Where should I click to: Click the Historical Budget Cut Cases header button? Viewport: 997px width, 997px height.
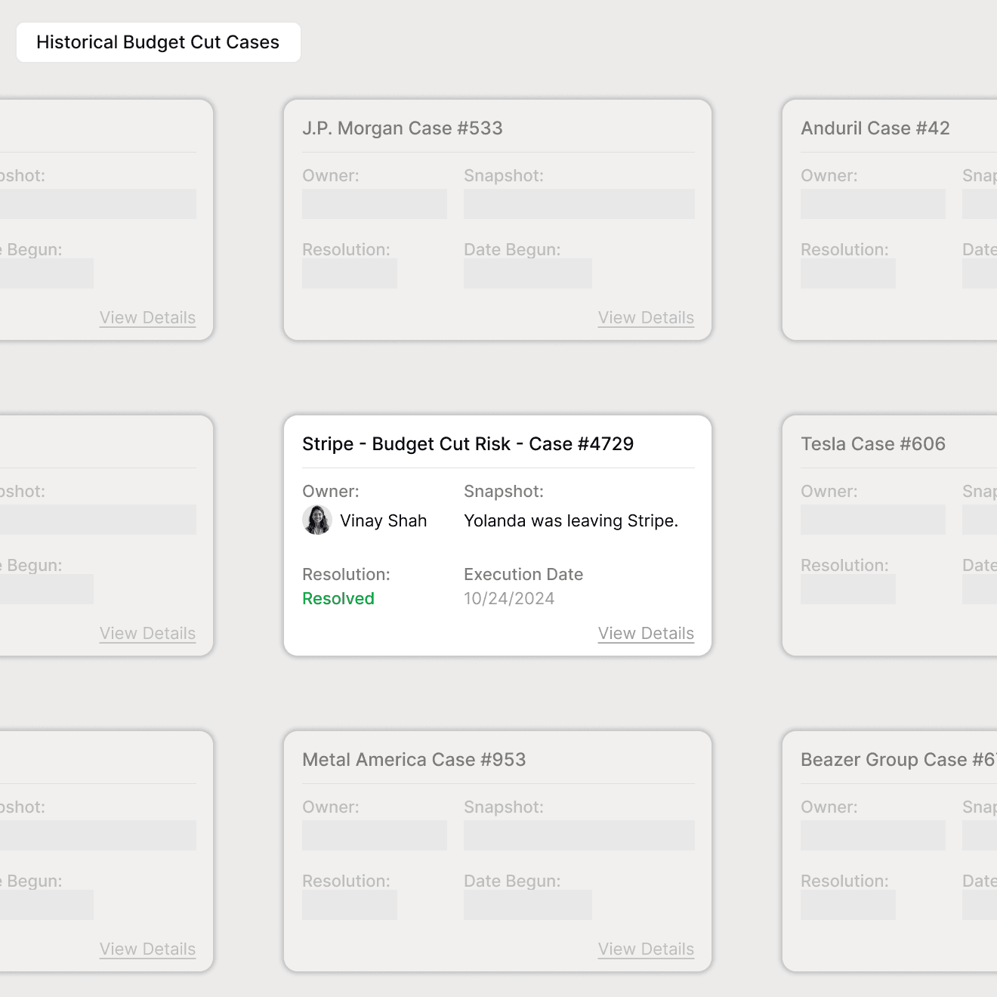[158, 42]
